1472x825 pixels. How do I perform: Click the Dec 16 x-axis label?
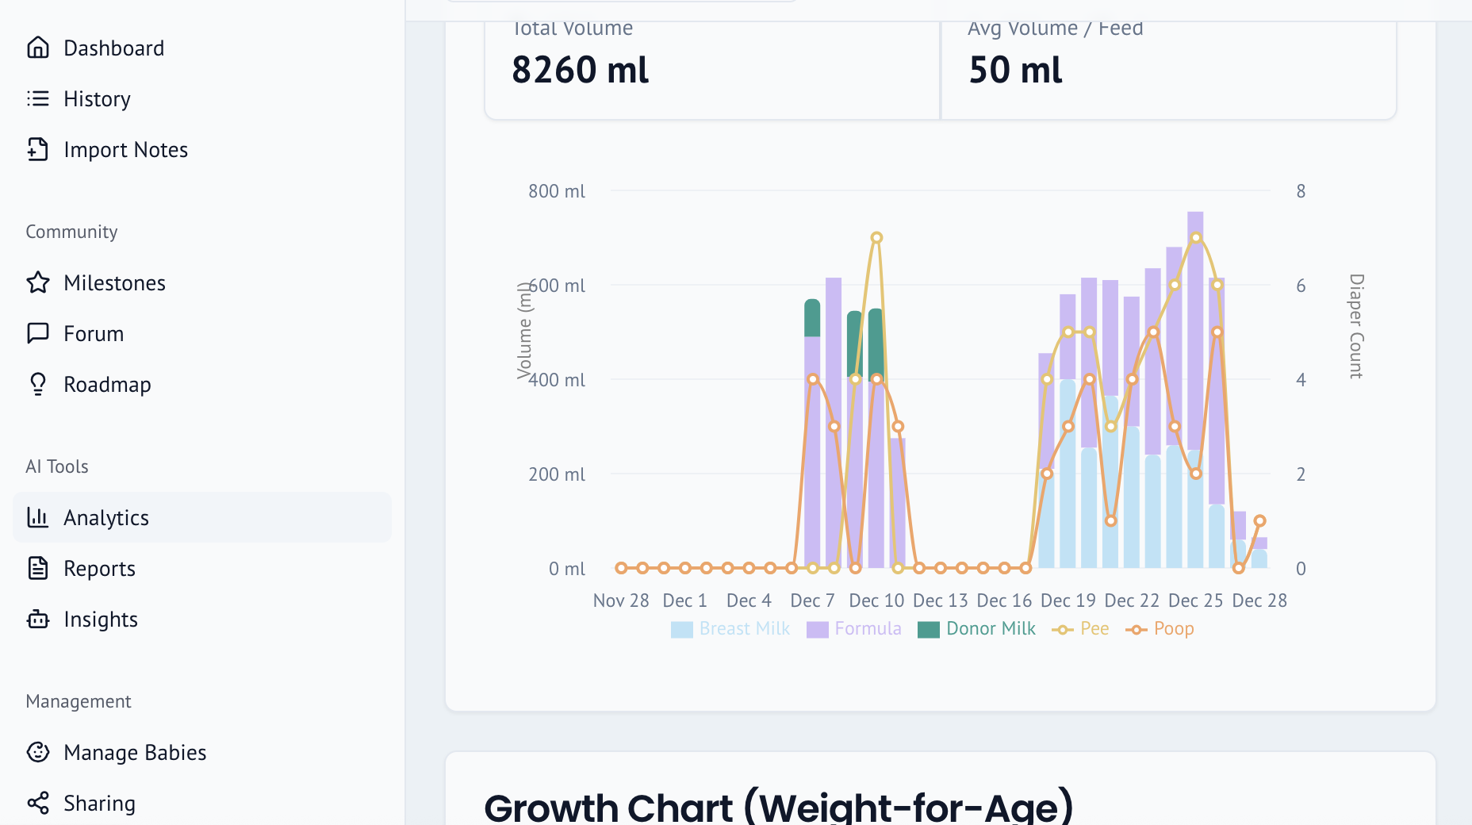(x=1004, y=601)
